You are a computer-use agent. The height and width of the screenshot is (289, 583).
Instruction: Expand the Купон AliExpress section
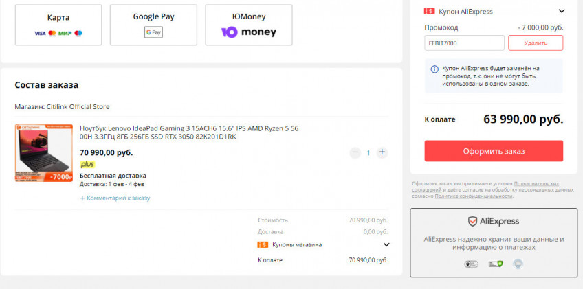pyautogui.click(x=561, y=11)
